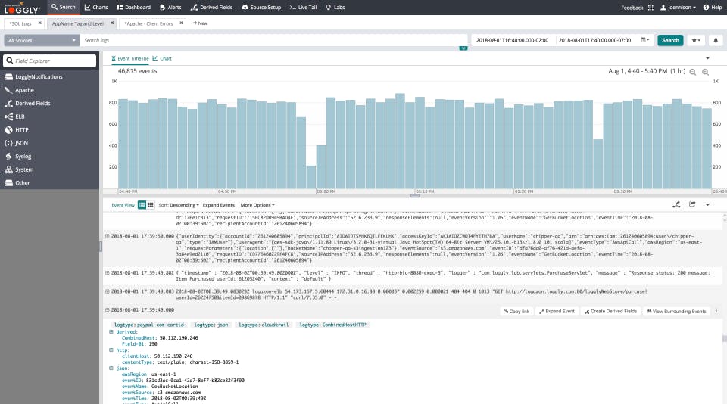Viewport: 727px width, 404px height.
Task: Open the Sort: Descending dropdown
Action: click(179, 205)
